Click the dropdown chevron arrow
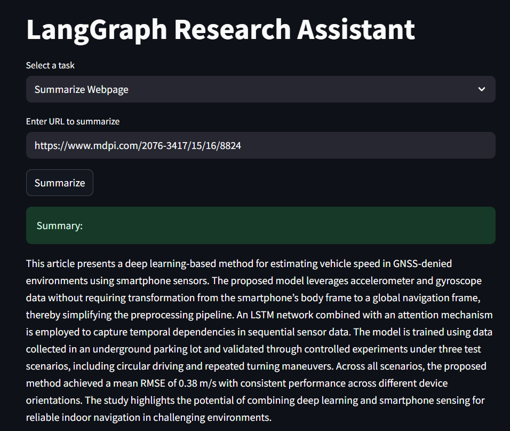Screen dimensions: 510x431 481,89
